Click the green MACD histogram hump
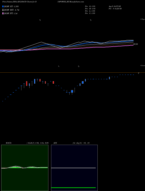 (15, 167)
